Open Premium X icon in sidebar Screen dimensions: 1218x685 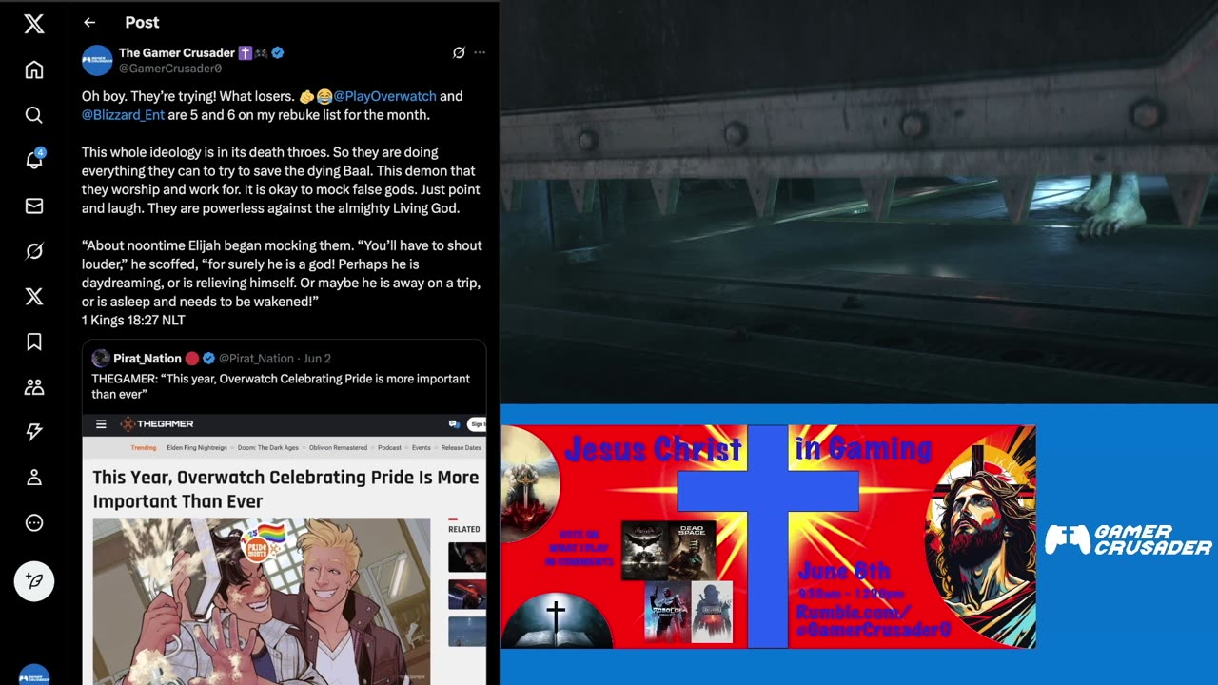pos(34,297)
